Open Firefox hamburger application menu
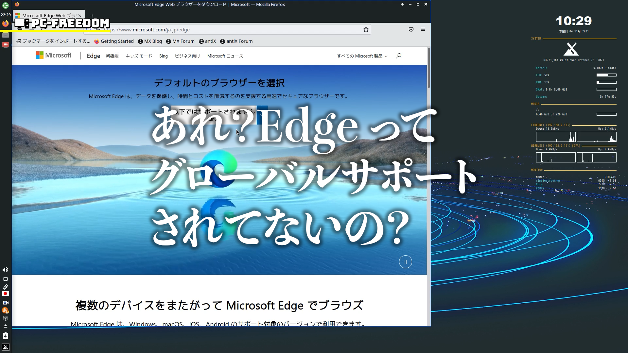Screen dimensions: 628x353 (x=423, y=30)
